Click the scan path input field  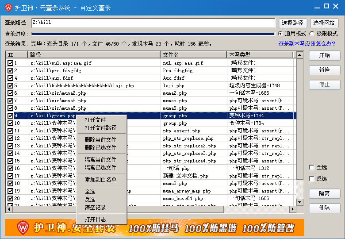(x=153, y=23)
